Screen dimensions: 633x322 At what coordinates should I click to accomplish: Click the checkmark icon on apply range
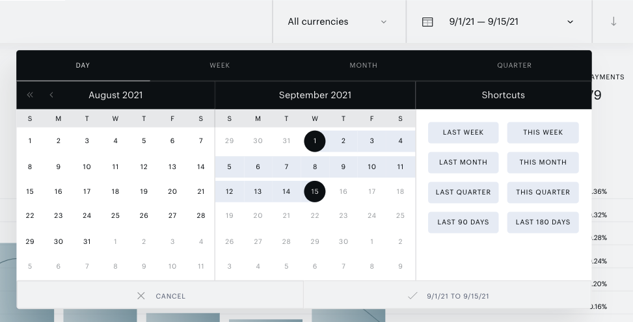(x=412, y=296)
